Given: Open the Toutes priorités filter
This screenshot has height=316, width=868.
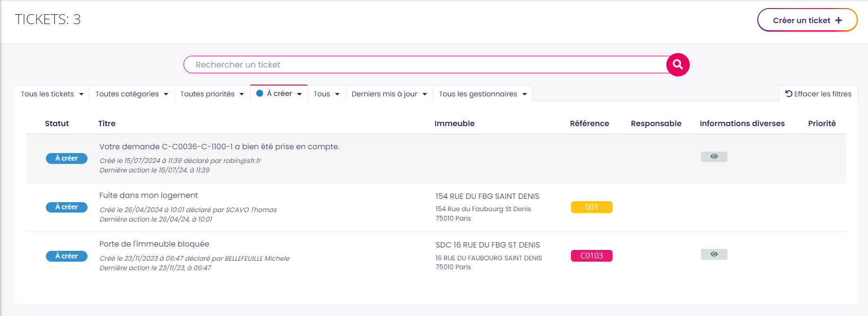Looking at the screenshot, I should click(212, 94).
